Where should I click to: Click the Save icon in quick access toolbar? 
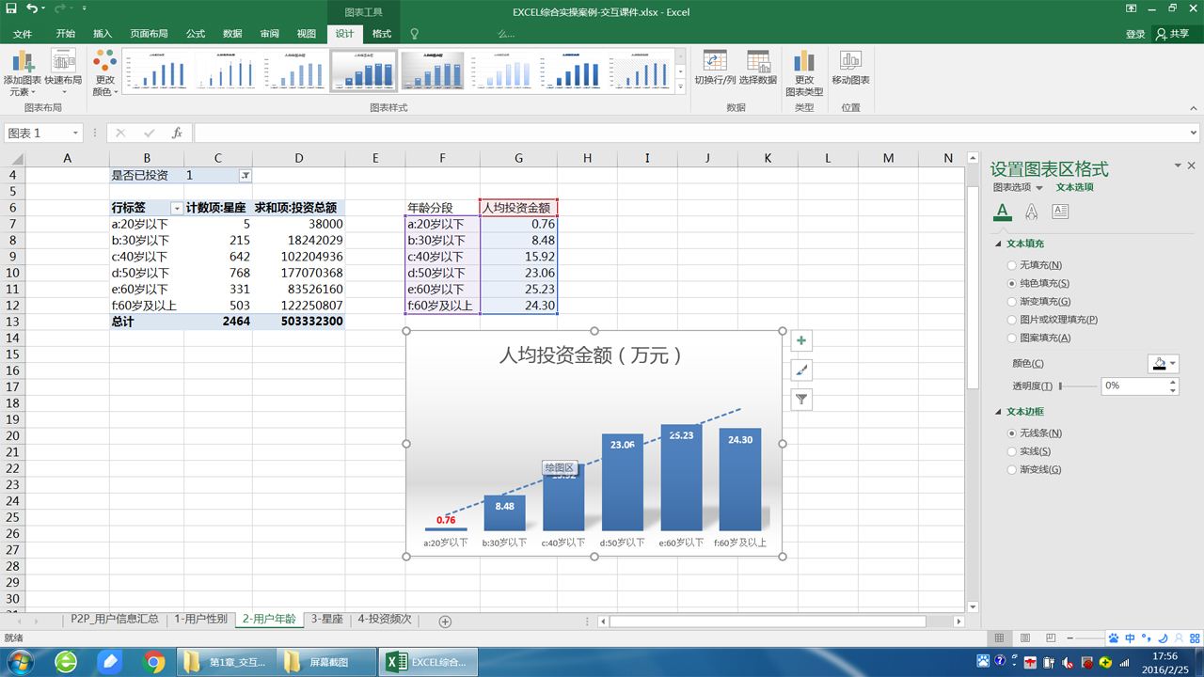(11, 9)
